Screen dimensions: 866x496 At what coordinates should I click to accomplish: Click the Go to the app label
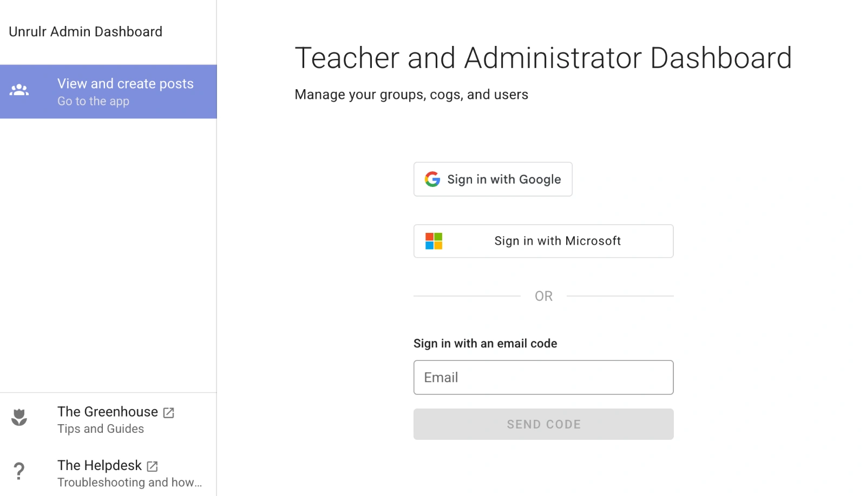[93, 101]
